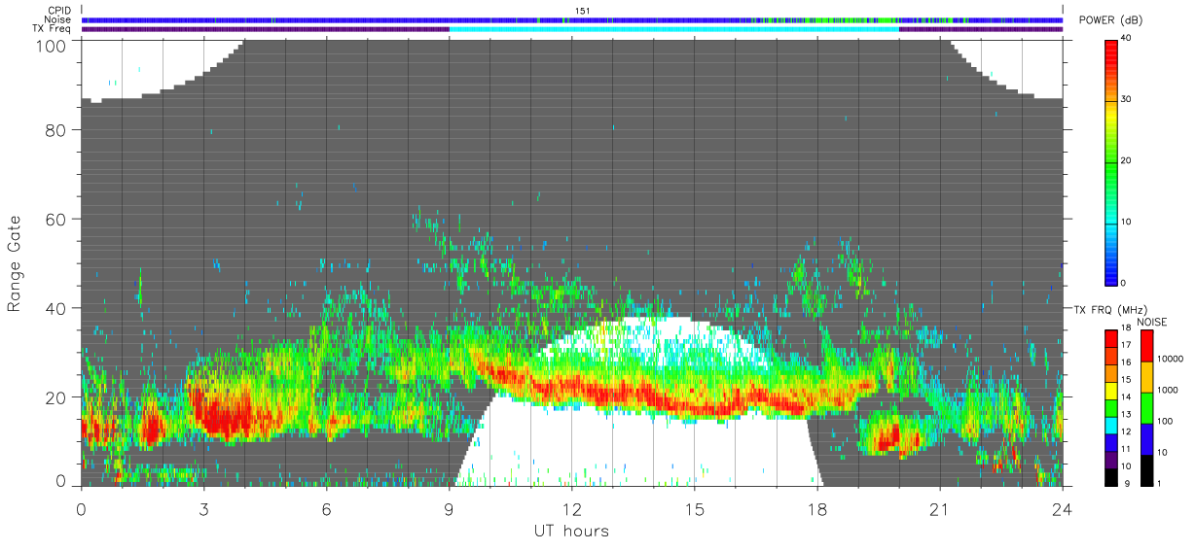Click the 30 dB tick label

tap(1127, 100)
